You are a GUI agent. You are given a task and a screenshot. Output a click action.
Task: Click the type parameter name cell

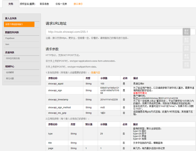(x=57, y=134)
